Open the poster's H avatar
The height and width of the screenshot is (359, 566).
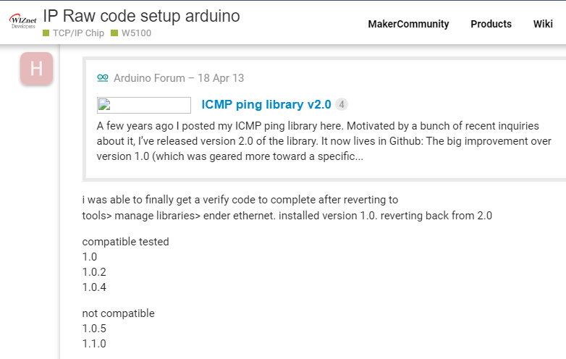point(36,69)
